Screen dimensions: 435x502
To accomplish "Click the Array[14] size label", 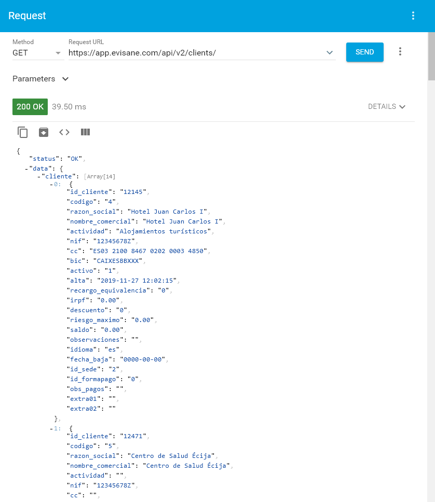I will coord(99,177).
